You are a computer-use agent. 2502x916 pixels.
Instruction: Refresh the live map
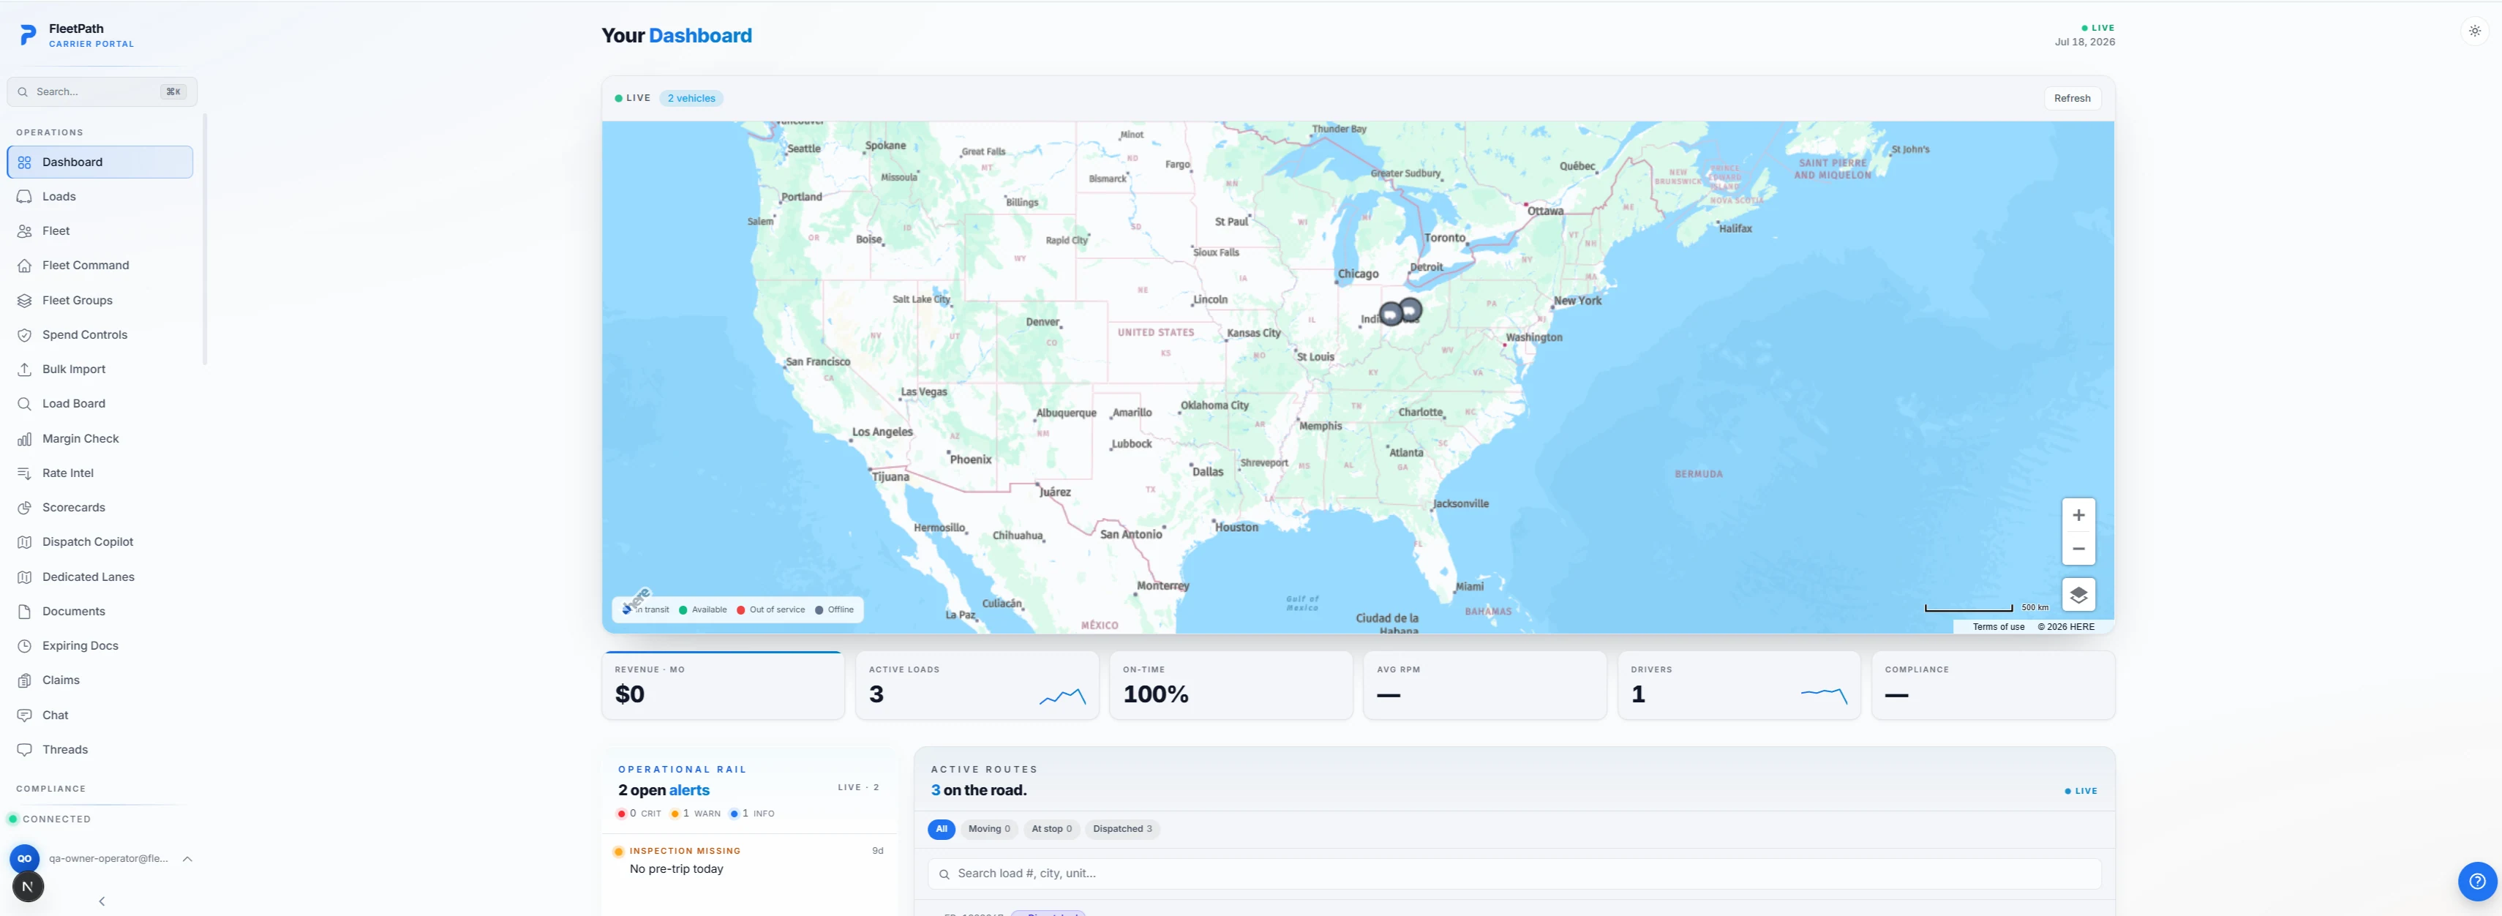pyautogui.click(x=2072, y=98)
